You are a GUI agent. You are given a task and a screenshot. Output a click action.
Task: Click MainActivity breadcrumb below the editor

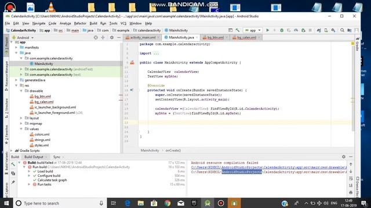pyautogui.click(x=150, y=150)
